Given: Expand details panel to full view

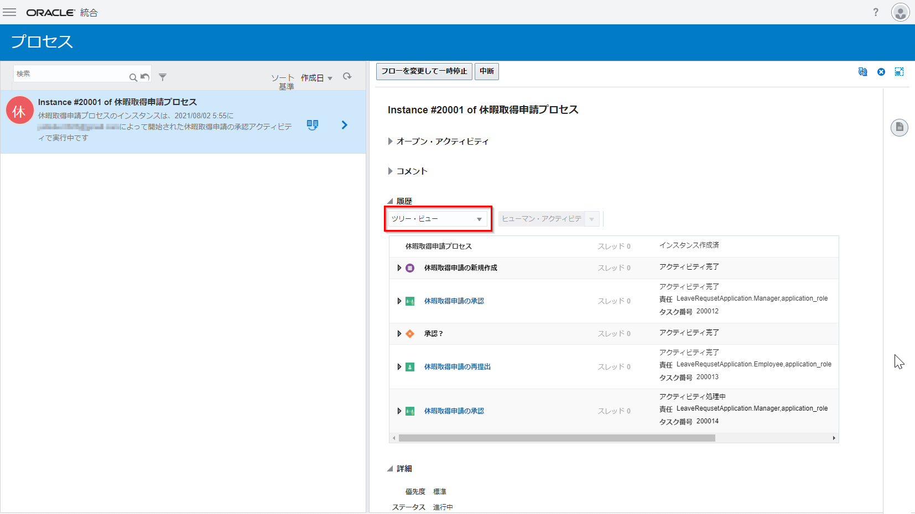Looking at the screenshot, I should [899, 72].
